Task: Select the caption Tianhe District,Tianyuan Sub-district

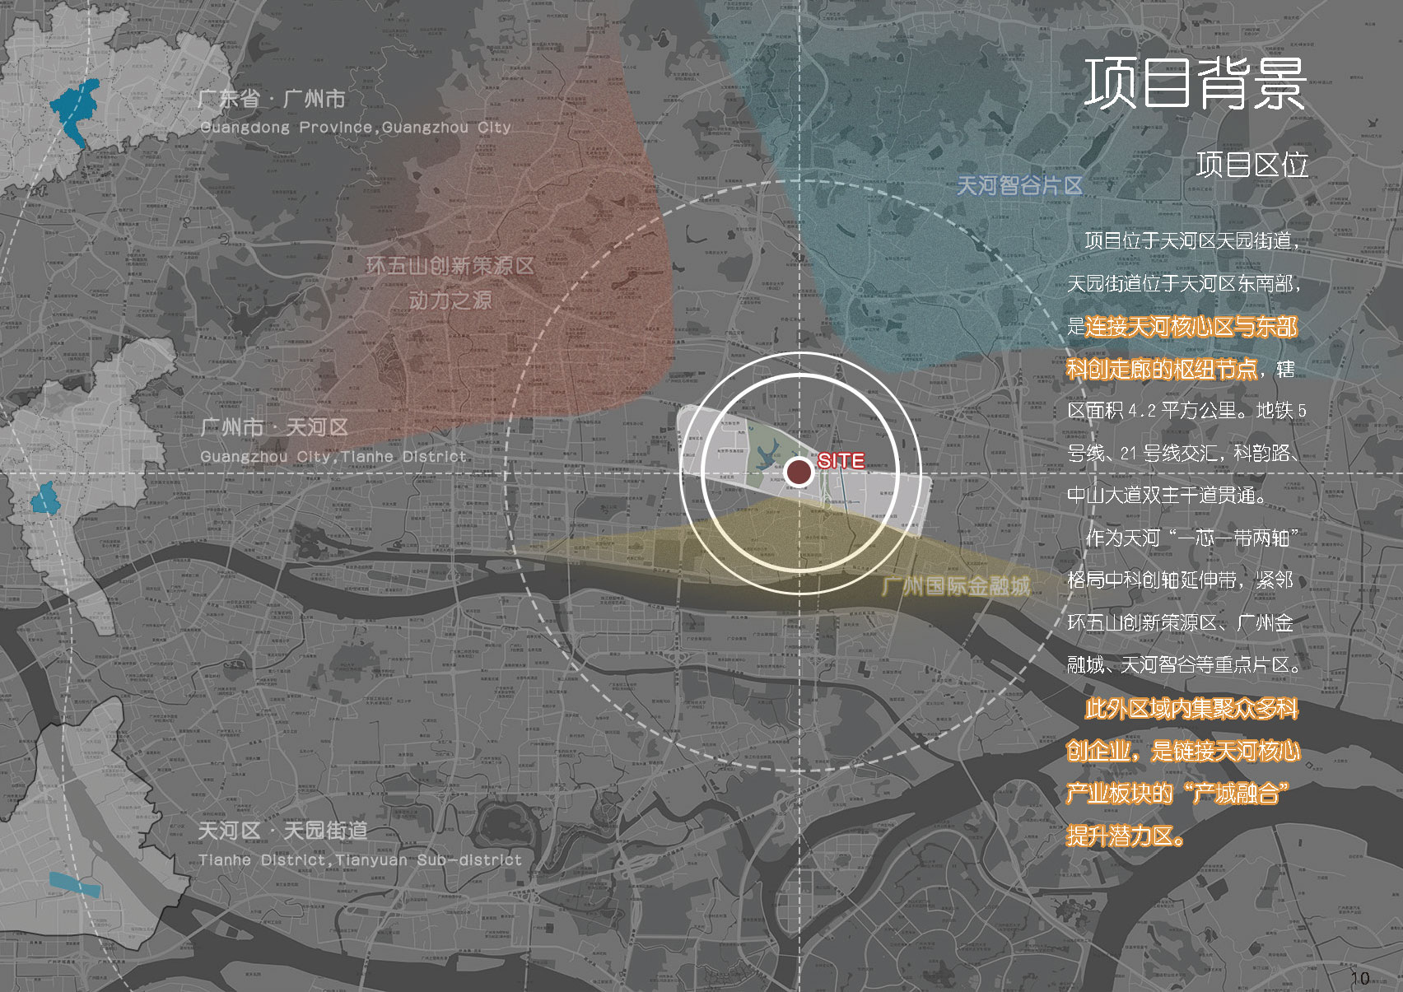Action: 360,859
